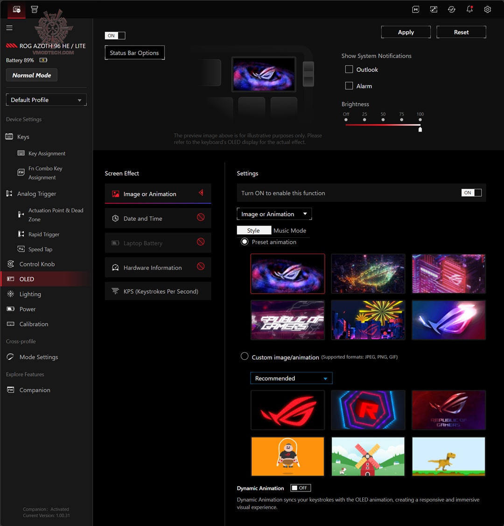This screenshot has height=526, width=504.
Task: Click the disabled icon beside Laptop Battery
Action: pos(201,242)
